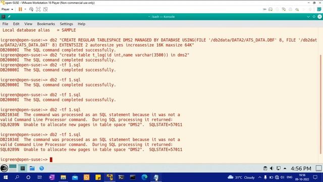The height and width of the screenshot is (182, 323).
Task: Open the Konsole Bookmarks menu
Action: tap(46, 24)
